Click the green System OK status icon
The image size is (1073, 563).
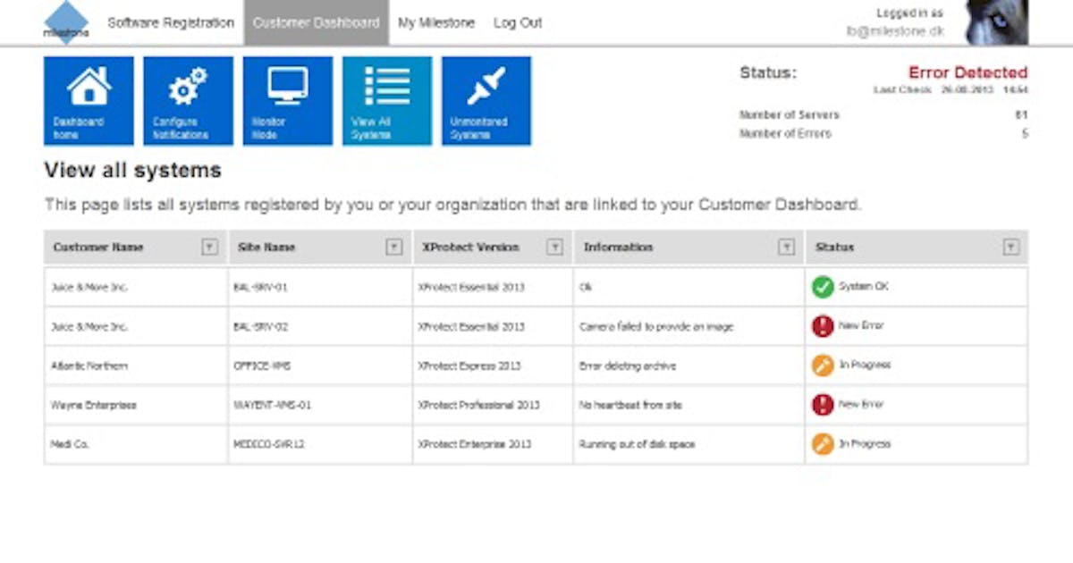(822, 287)
